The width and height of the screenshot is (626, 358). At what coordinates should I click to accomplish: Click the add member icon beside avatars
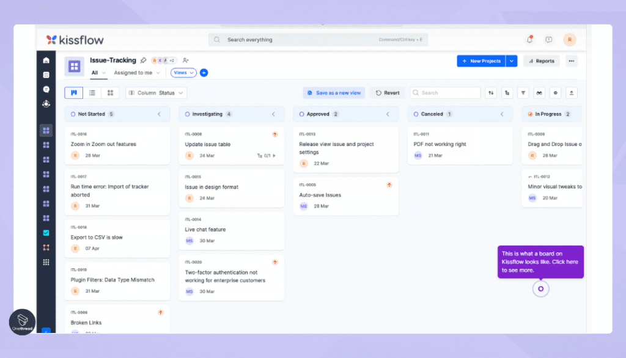click(186, 60)
